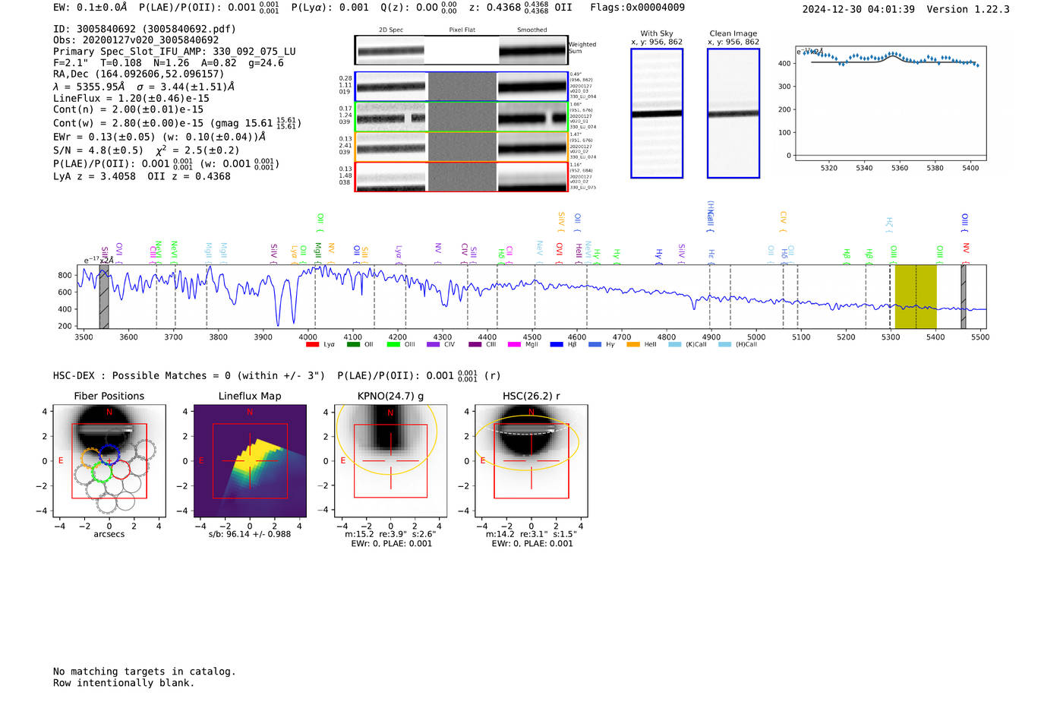
Task: Click the orange fiber circle in Fiber Positions
Action: pyautogui.click(x=92, y=458)
